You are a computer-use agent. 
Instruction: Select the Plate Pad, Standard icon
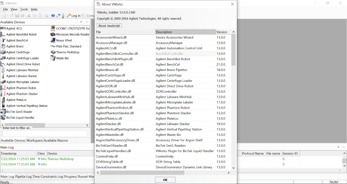52,46
